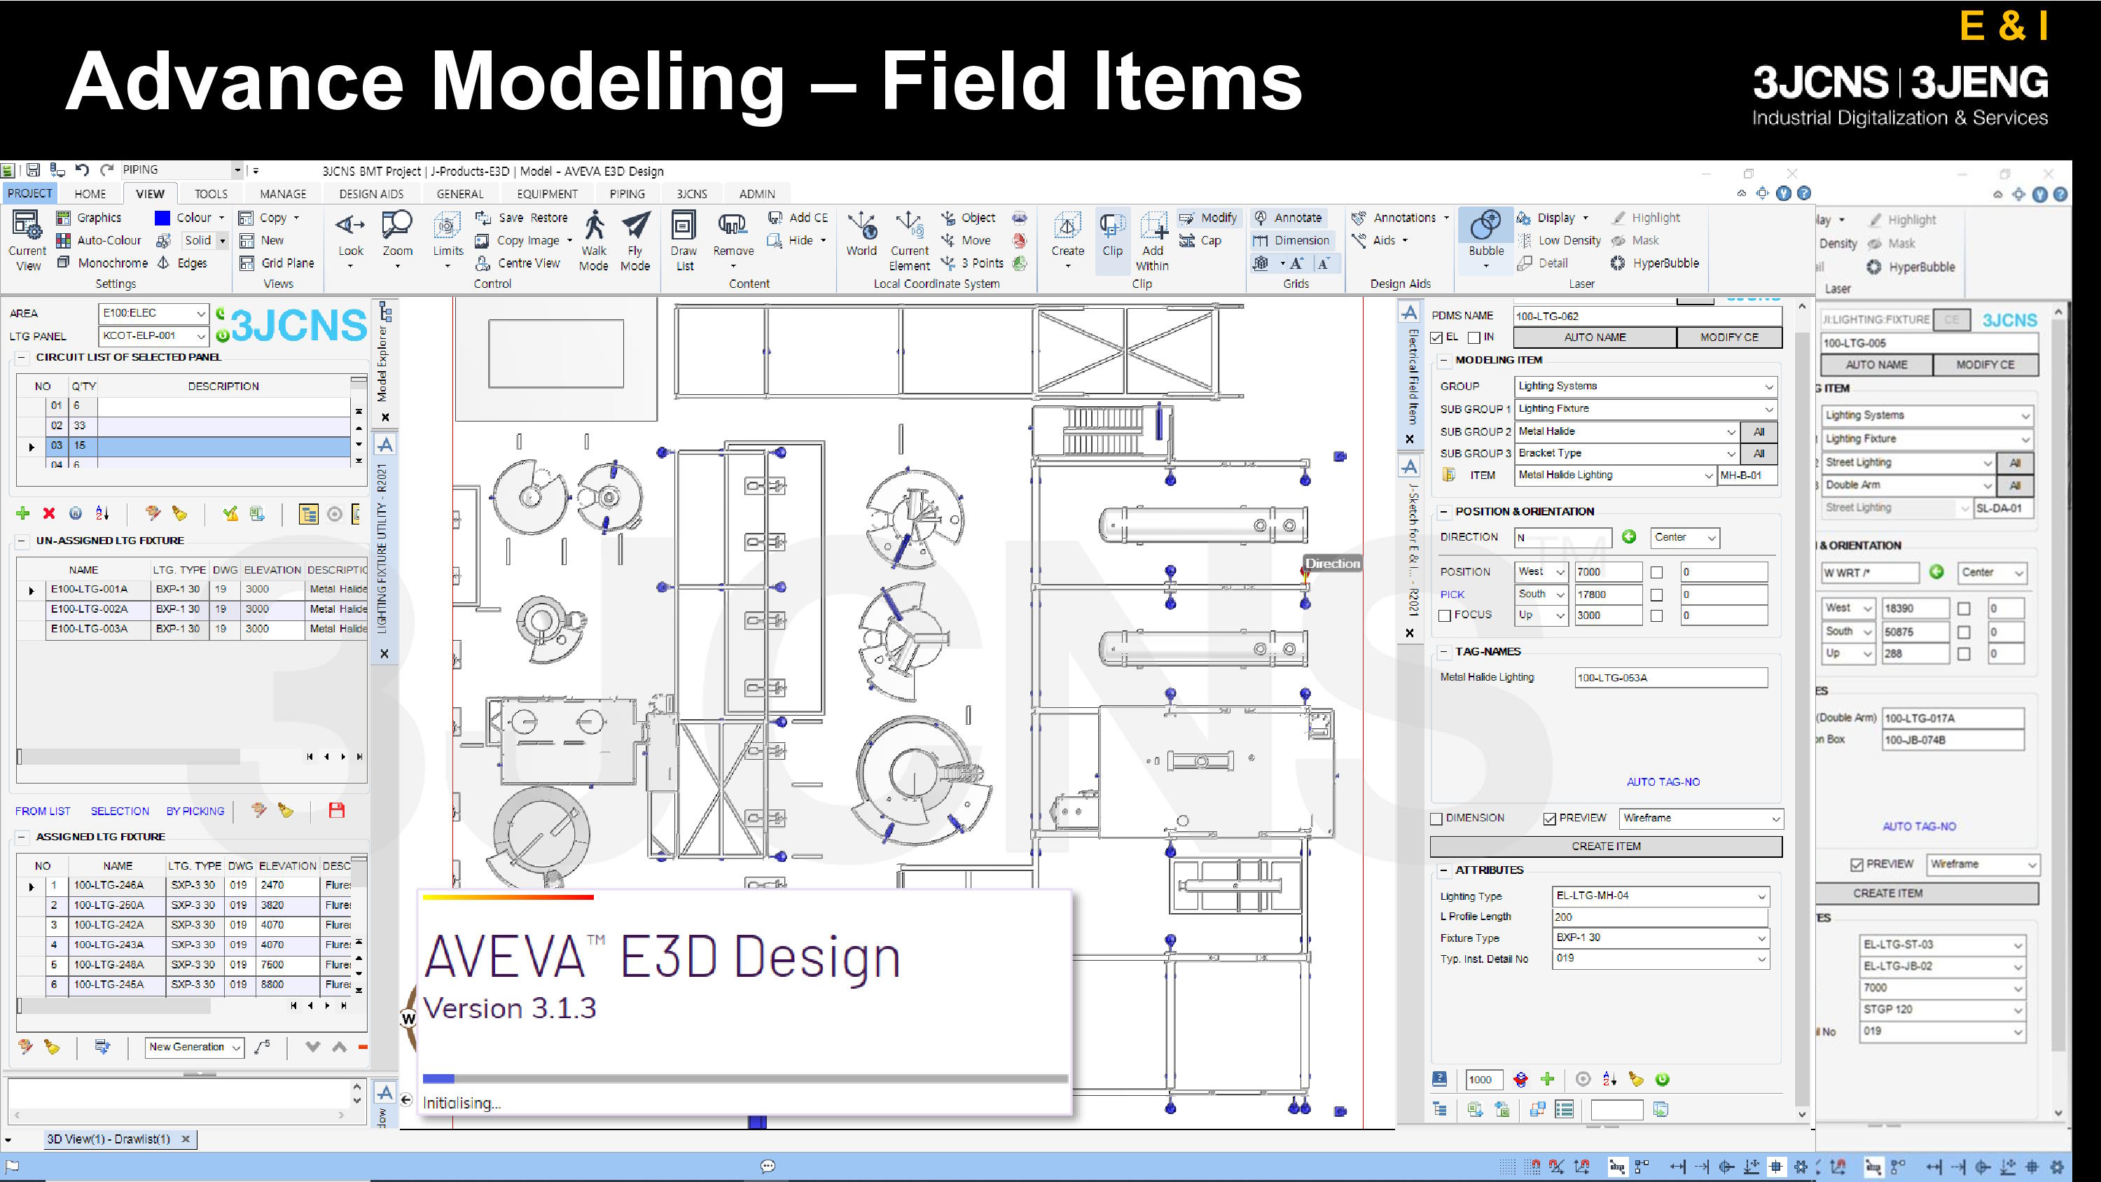The height and width of the screenshot is (1182, 2101).
Task: Click the AUTO NAME button
Action: coord(1595,337)
